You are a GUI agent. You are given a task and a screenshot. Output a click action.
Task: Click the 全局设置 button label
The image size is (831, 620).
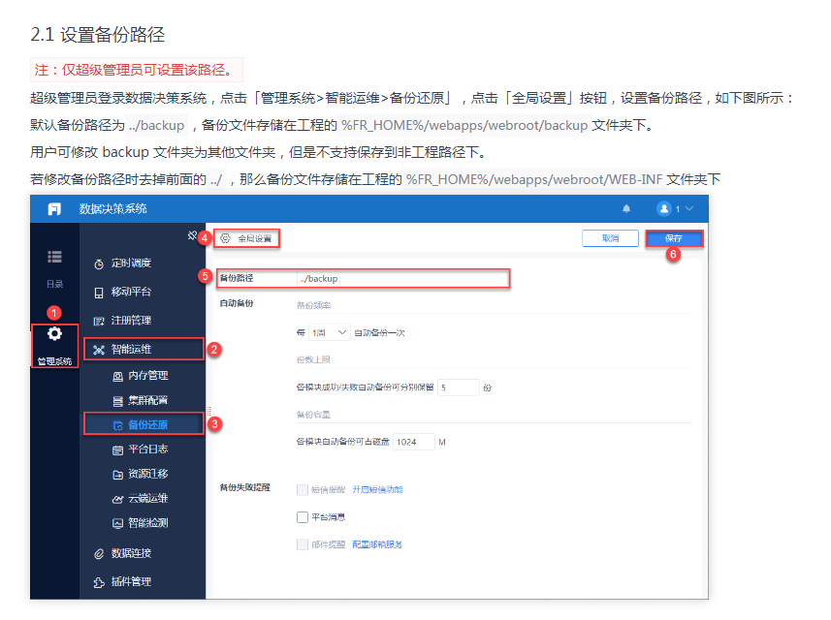[x=255, y=238]
